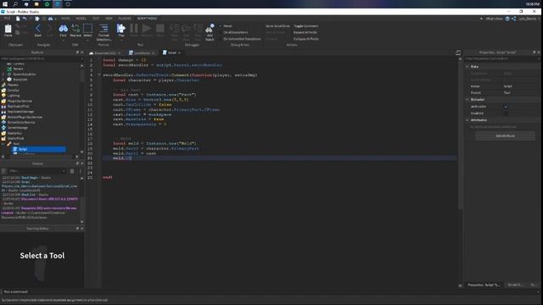Click the Select tool icon
This screenshot has height=305, width=543.
point(87,28)
